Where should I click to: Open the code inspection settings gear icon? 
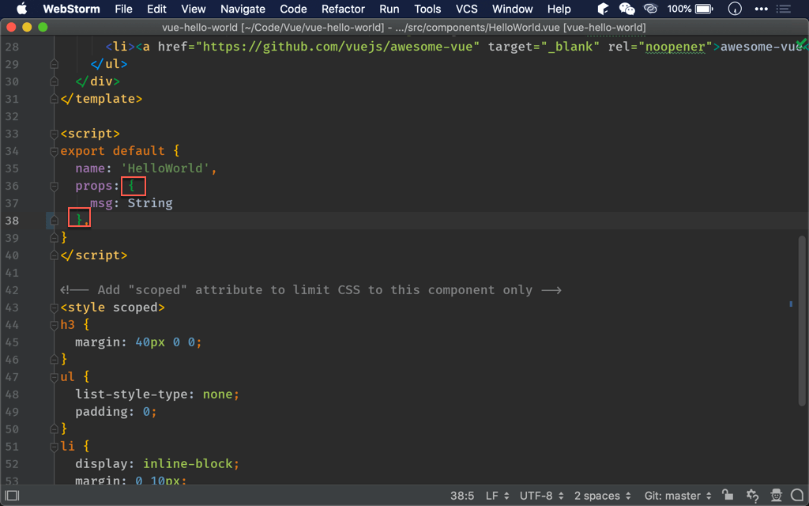752,495
